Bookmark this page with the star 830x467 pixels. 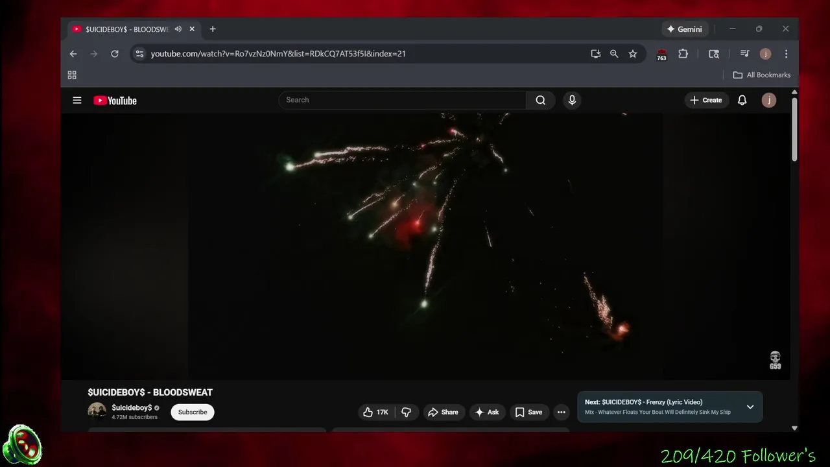(633, 54)
